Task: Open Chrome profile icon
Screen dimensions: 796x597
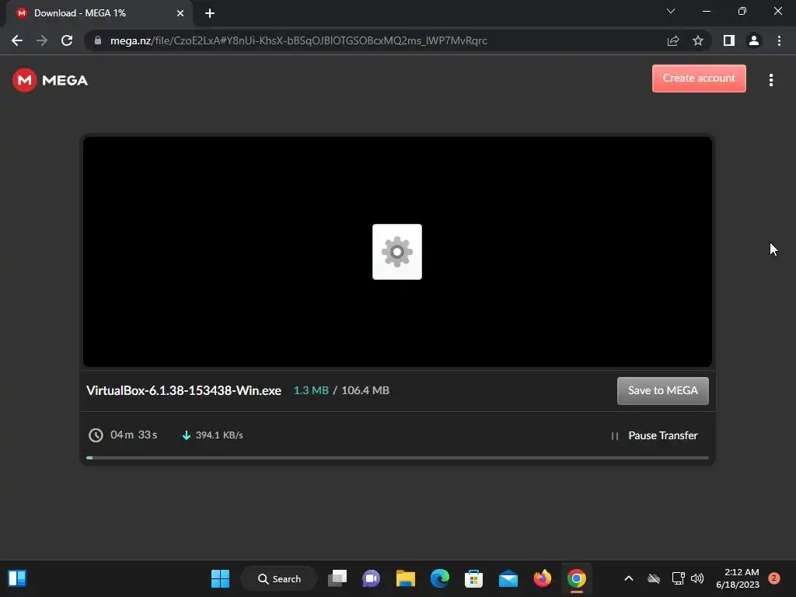Action: click(x=753, y=40)
